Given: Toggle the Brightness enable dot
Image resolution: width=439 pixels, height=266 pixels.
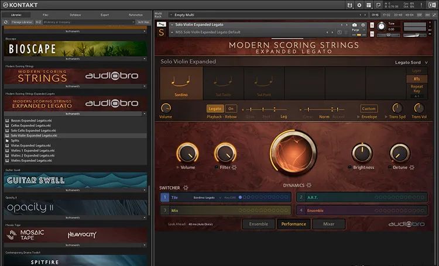Looking at the screenshot, I should point(349,167).
